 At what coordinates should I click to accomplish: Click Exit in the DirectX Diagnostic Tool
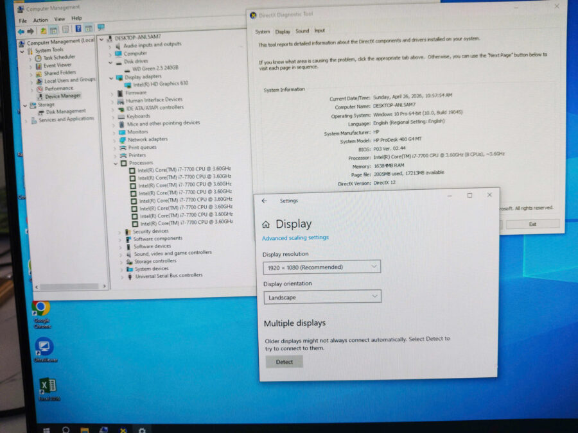pyautogui.click(x=532, y=224)
